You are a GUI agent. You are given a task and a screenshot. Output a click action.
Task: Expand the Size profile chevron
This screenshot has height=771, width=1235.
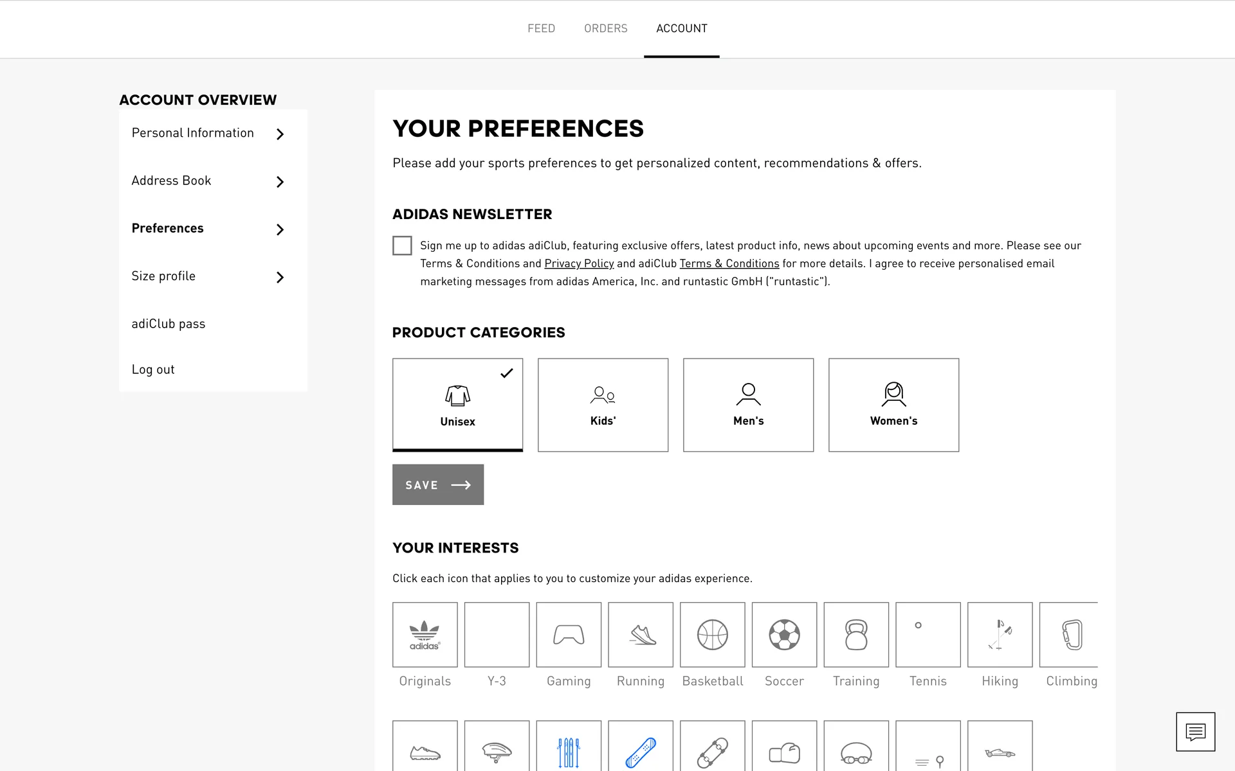click(x=280, y=278)
